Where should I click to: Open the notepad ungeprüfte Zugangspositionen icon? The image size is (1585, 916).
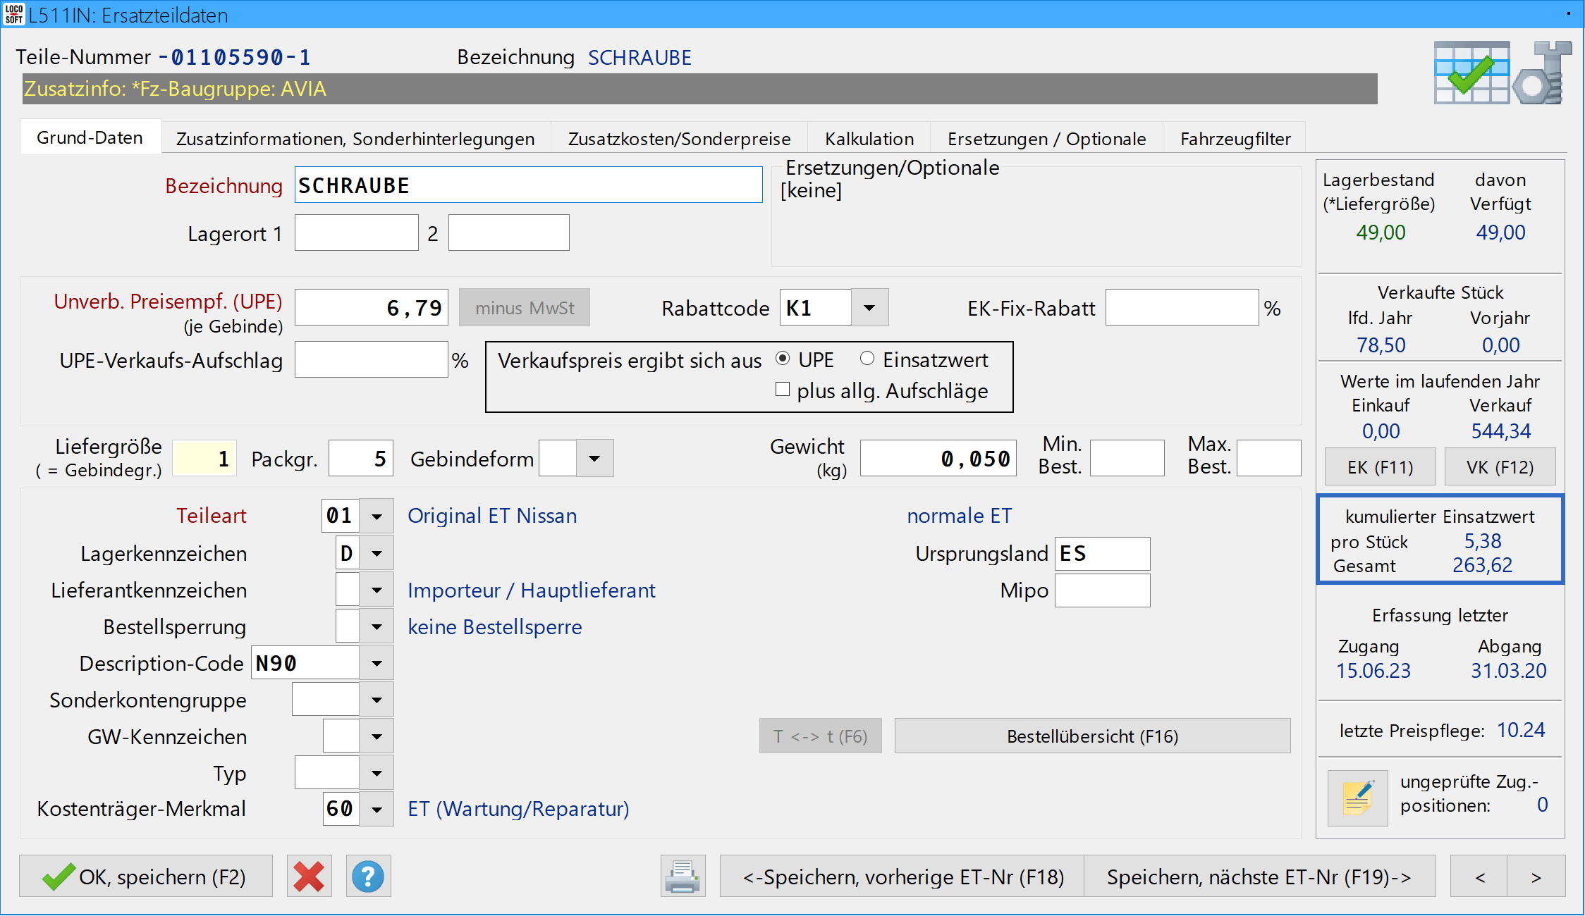click(1357, 798)
